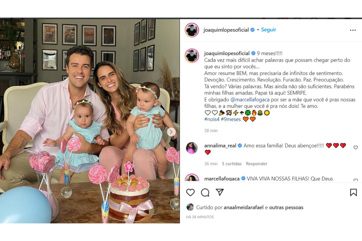Image resolution: width=362 pixels, height=241 pixels.
Task: Reply to annalima_real via Responder
Action: (x=257, y=164)
